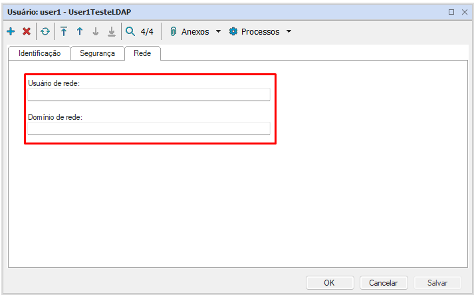Screen dimensions: 474x297
Task: Confirm with the OK button
Action: point(330,283)
